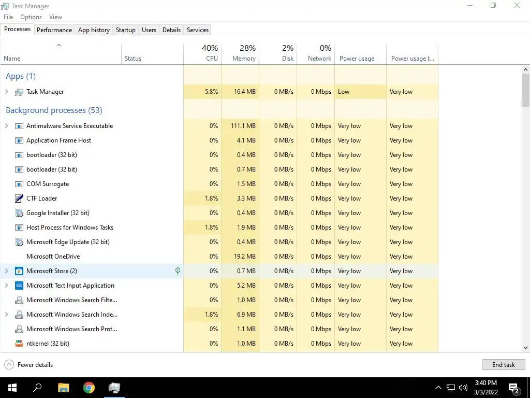Launch Google Chrome from the taskbar
530x398 pixels.
click(89, 388)
